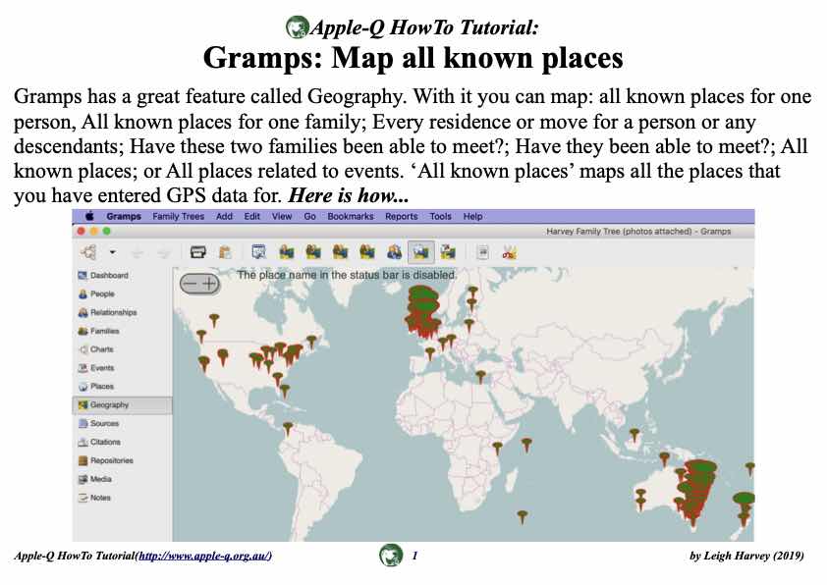Select the Geography sidebar category

click(122, 404)
